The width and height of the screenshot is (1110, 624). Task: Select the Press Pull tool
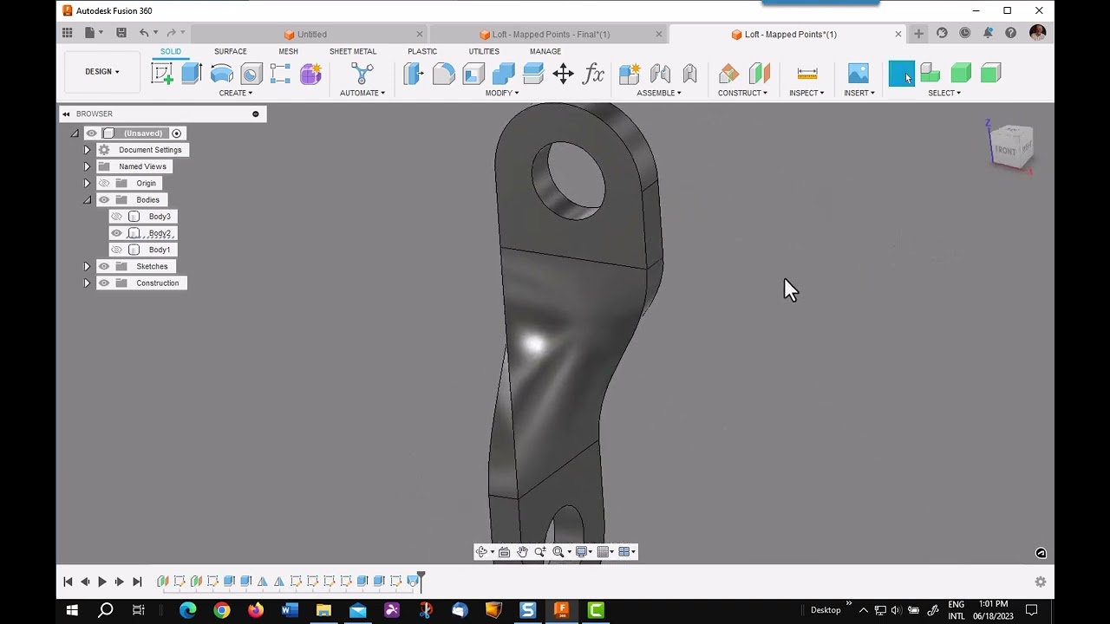[x=414, y=74]
